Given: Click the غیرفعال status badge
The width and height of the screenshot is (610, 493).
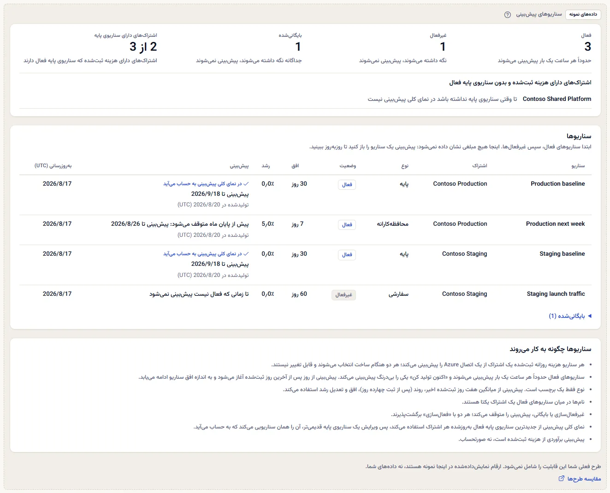Looking at the screenshot, I should click(x=343, y=295).
